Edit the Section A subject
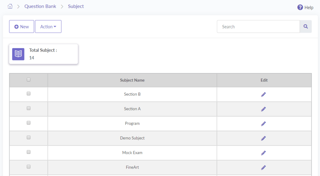The width and height of the screenshot is (320, 176). click(x=263, y=109)
